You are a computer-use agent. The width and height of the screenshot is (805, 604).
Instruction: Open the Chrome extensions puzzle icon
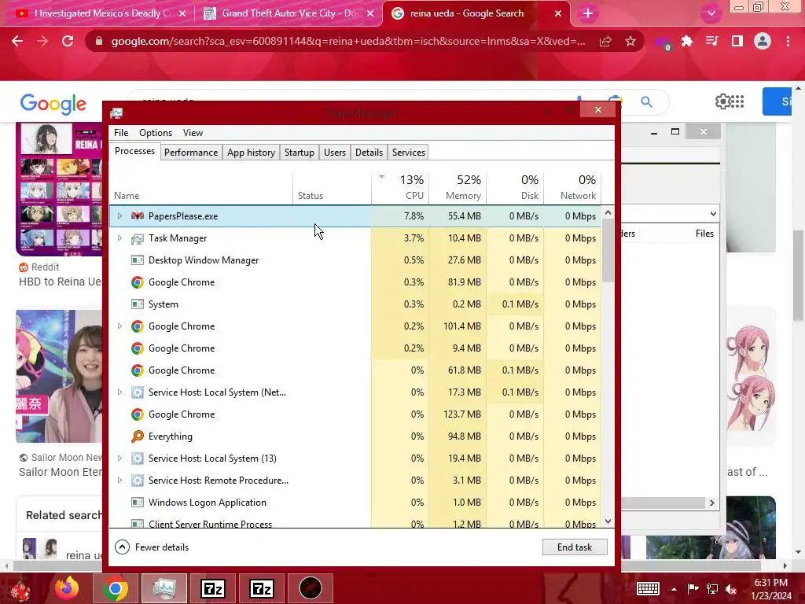click(x=686, y=41)
